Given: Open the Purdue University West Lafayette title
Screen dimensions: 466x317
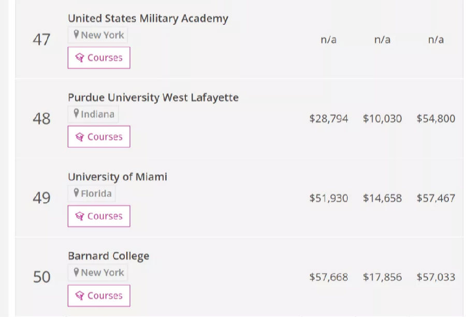Looking at the screenshot, I should point(153,98).
